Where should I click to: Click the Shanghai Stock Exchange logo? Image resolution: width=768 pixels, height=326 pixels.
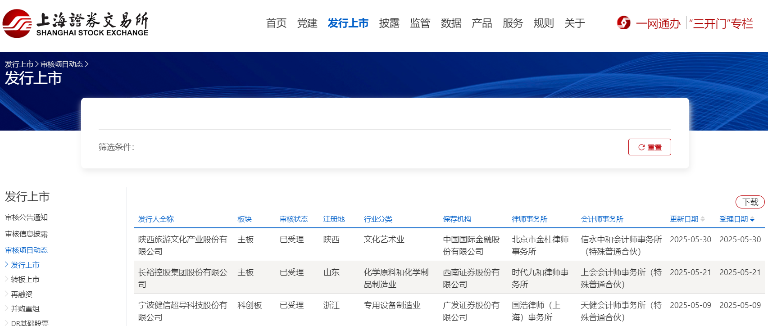pos(75,23)
